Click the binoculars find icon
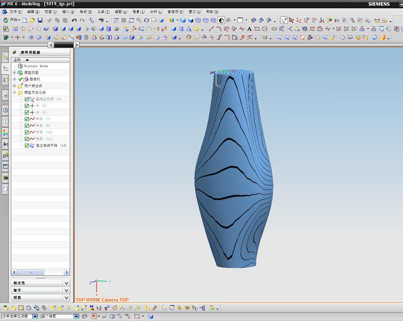Viewport: 403px width, 321px height. (x=102, y=20)
